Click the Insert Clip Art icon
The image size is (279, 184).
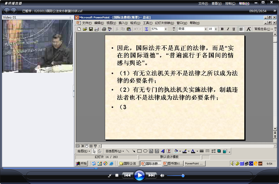point(169,151)
